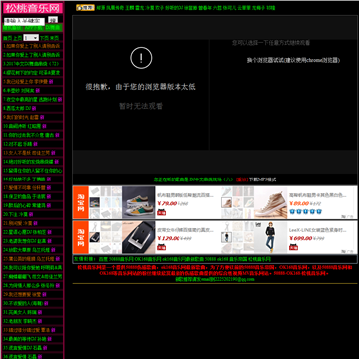Viewport: 359px width, 359px height.
Task: Click the purple icon beside song 21
Action: point(35,223)
